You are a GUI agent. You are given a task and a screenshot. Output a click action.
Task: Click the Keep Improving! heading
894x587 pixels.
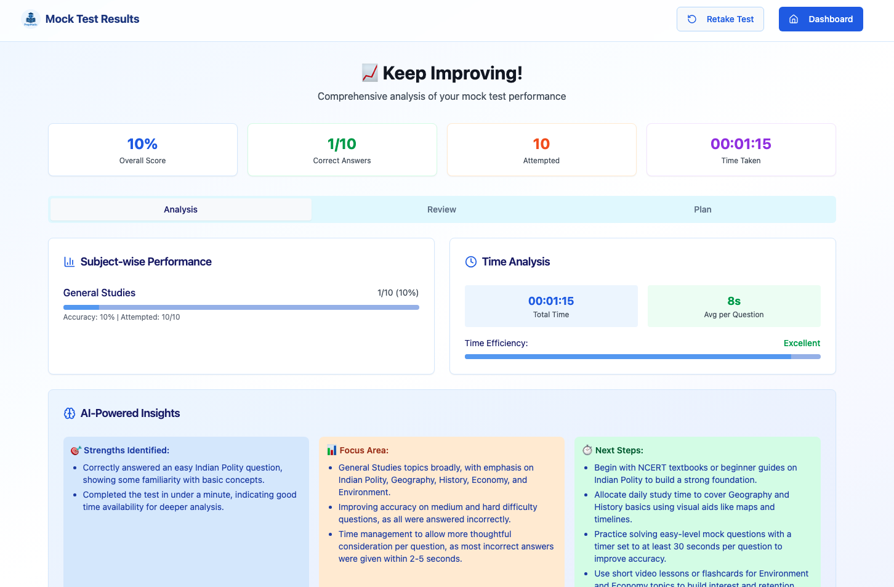tap(453, 73)
